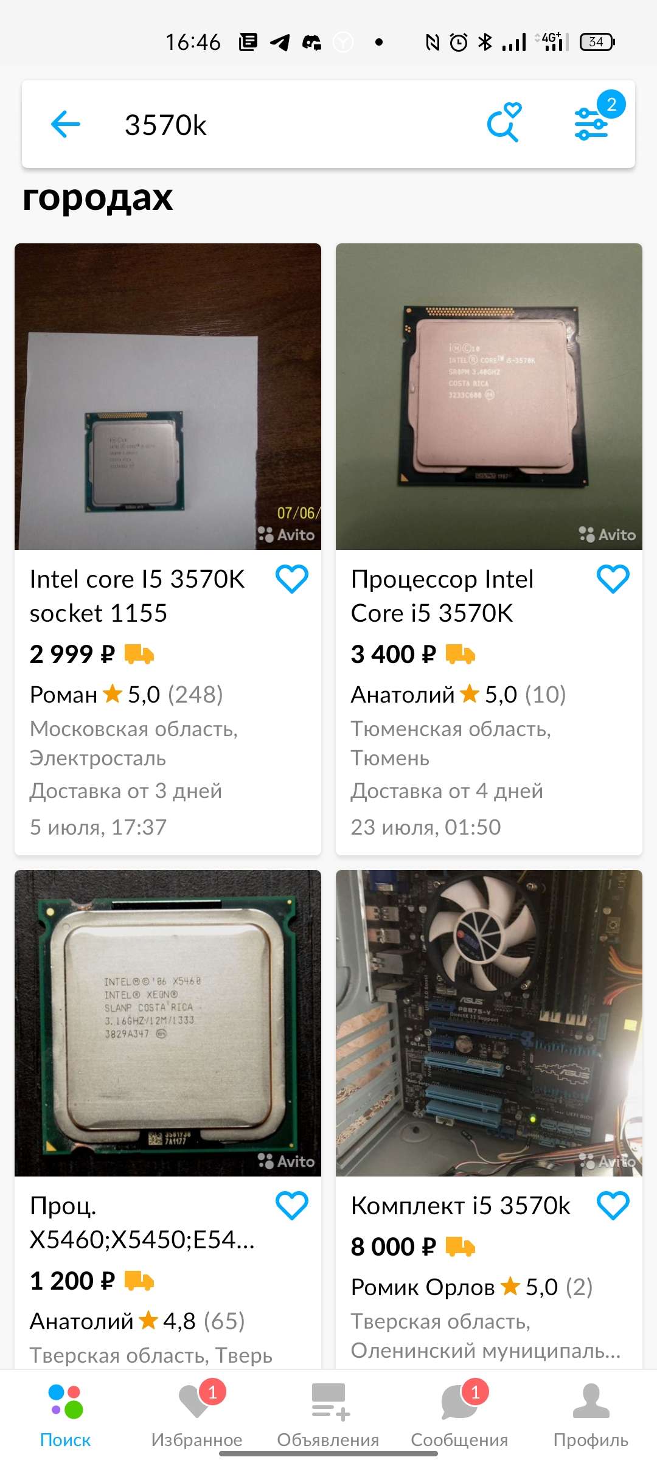Open the Сообщения tab
The image size is (657, 1460).
(x=459, y=1416)
